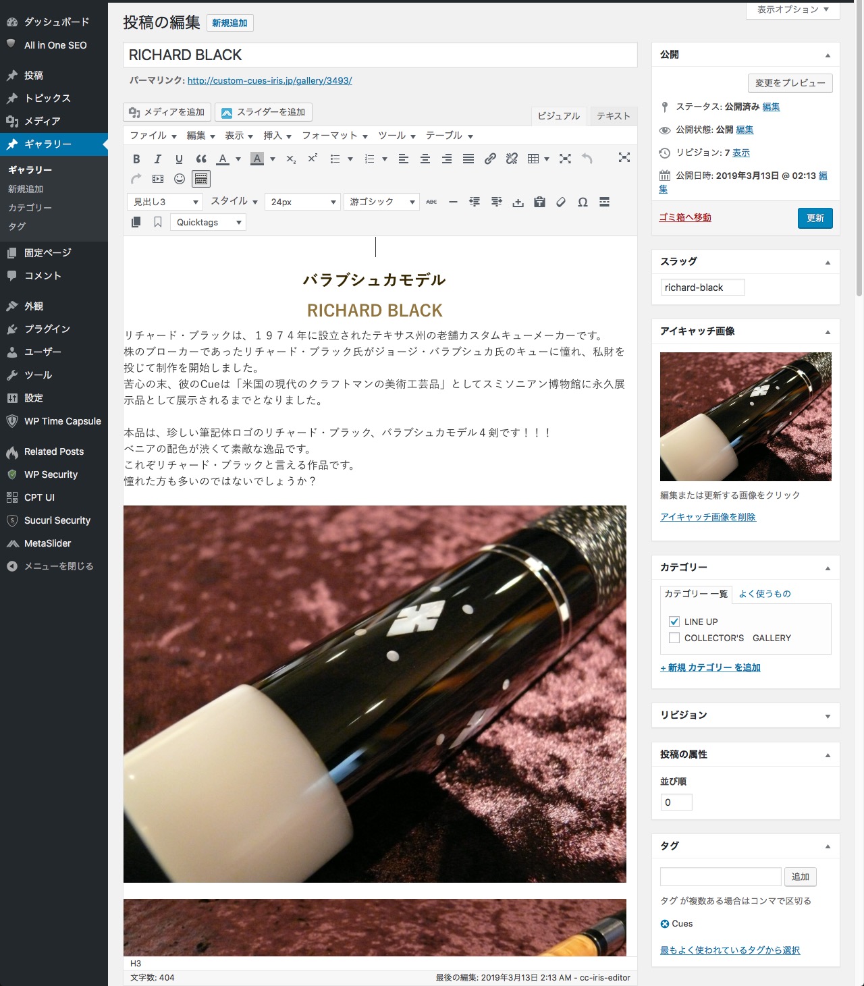Align text left
The height and width of the screenshot is (986, 864).
pyautogui.click(x=404, y=159)
